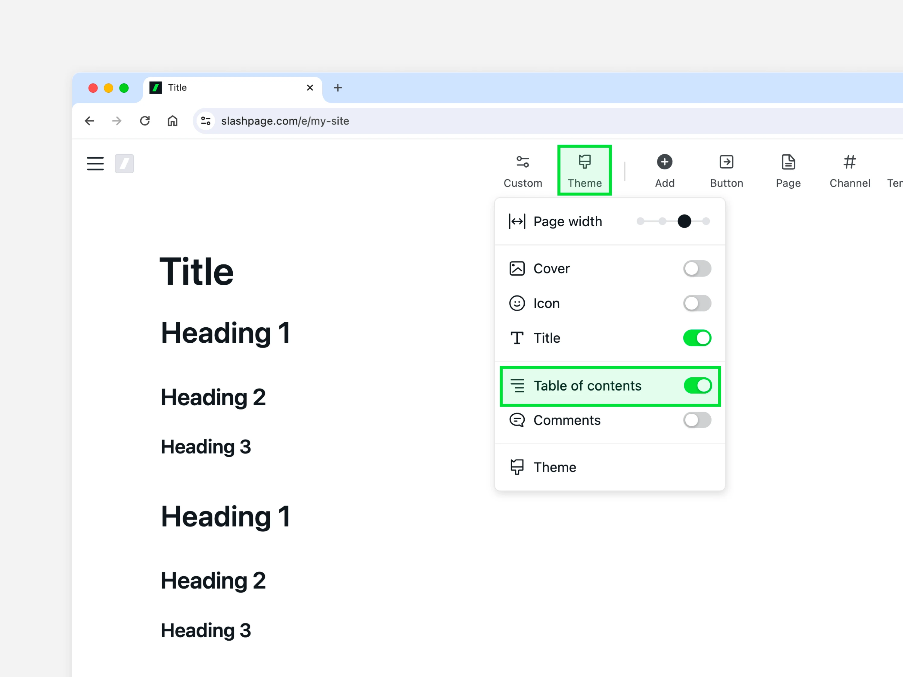903x677 pixels.
Task: Enable the Comments toggle
Action: (x=697, y=420)
